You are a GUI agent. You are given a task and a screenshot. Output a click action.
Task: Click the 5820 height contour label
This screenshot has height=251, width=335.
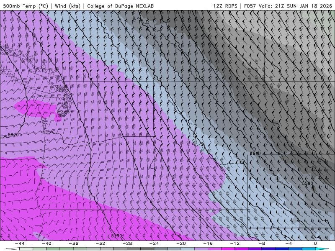(13, 135)
